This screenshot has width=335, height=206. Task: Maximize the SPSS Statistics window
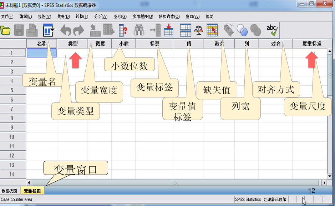[x=311, y=4]
